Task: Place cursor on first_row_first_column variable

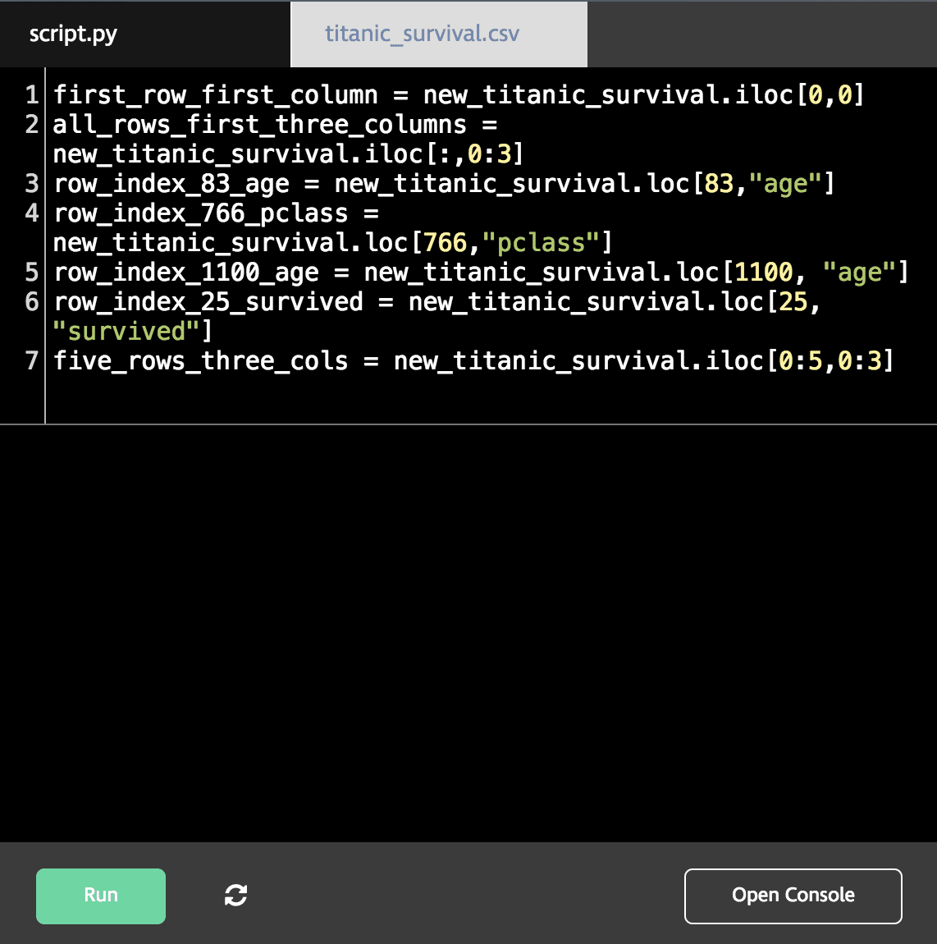Action: pyautogui.click(x=215, y=95)
